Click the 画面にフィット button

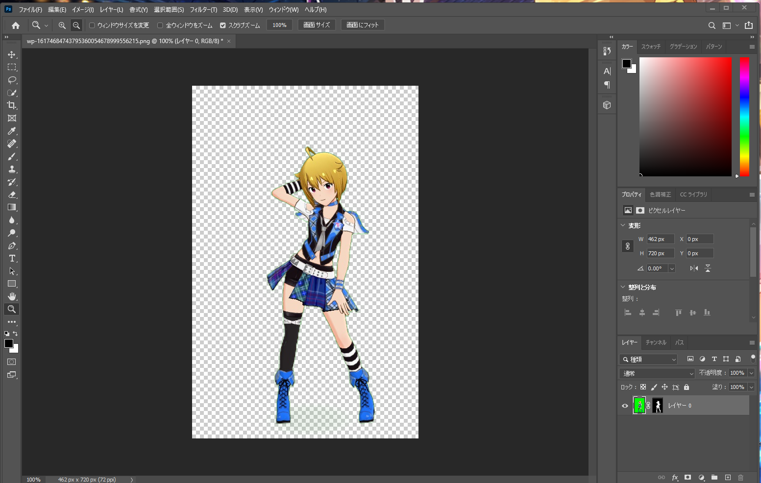coord(363,25)
